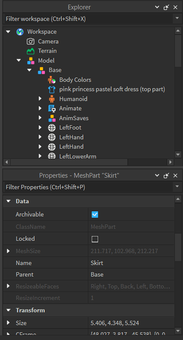This screenshot has height=340, width=183.
Task: Click the ClassName value MeshPart
Action: 103,227
